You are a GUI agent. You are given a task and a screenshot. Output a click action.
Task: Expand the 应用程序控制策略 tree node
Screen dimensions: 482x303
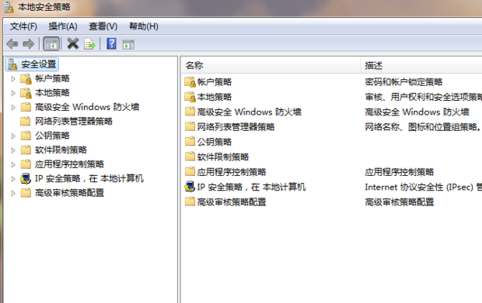click(13, 164)
